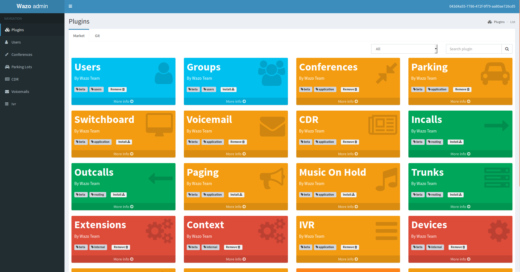This screenshot has height=272, width=520.
Task: Open the All category filter dropdown
Action: pos(404,49)
